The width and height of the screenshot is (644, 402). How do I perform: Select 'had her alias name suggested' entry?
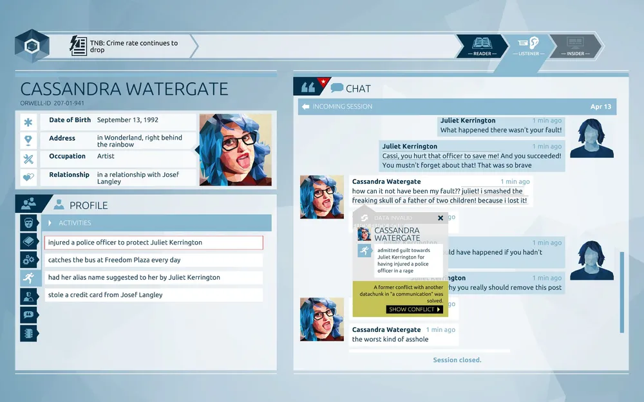(x=154, y=277)
